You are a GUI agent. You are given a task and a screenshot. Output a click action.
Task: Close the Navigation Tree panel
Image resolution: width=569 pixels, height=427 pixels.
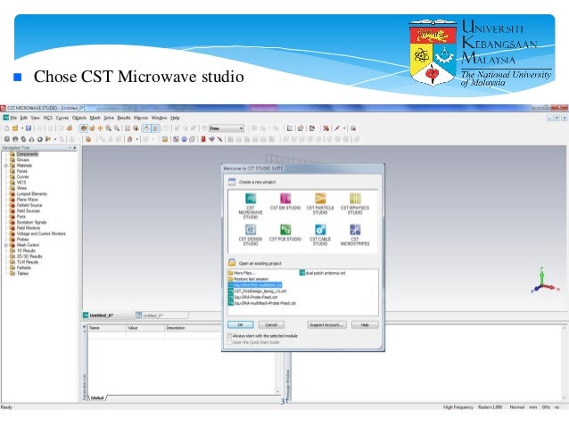pos(75,148)
